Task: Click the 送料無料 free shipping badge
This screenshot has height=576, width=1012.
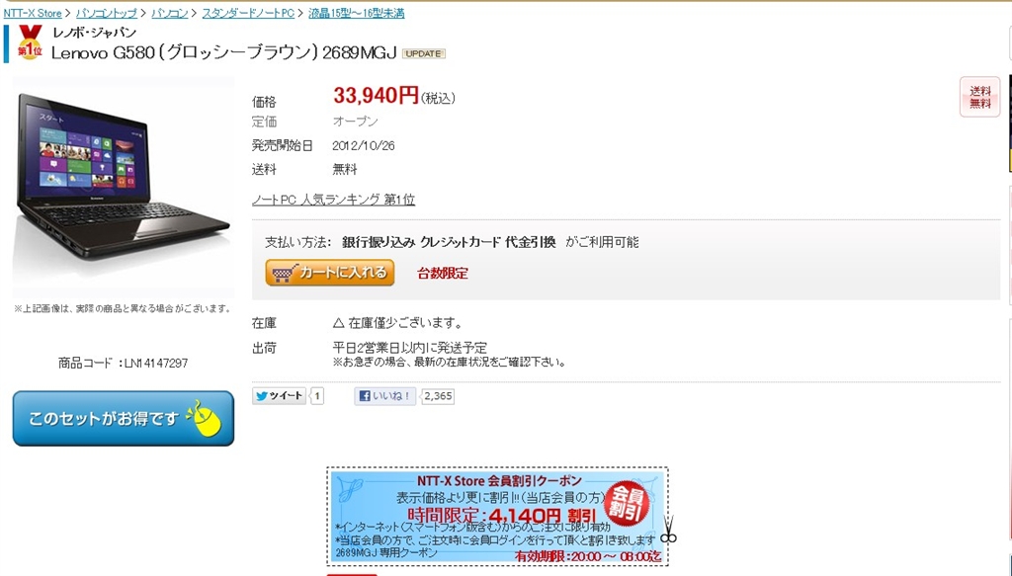Action: point(979,97)
